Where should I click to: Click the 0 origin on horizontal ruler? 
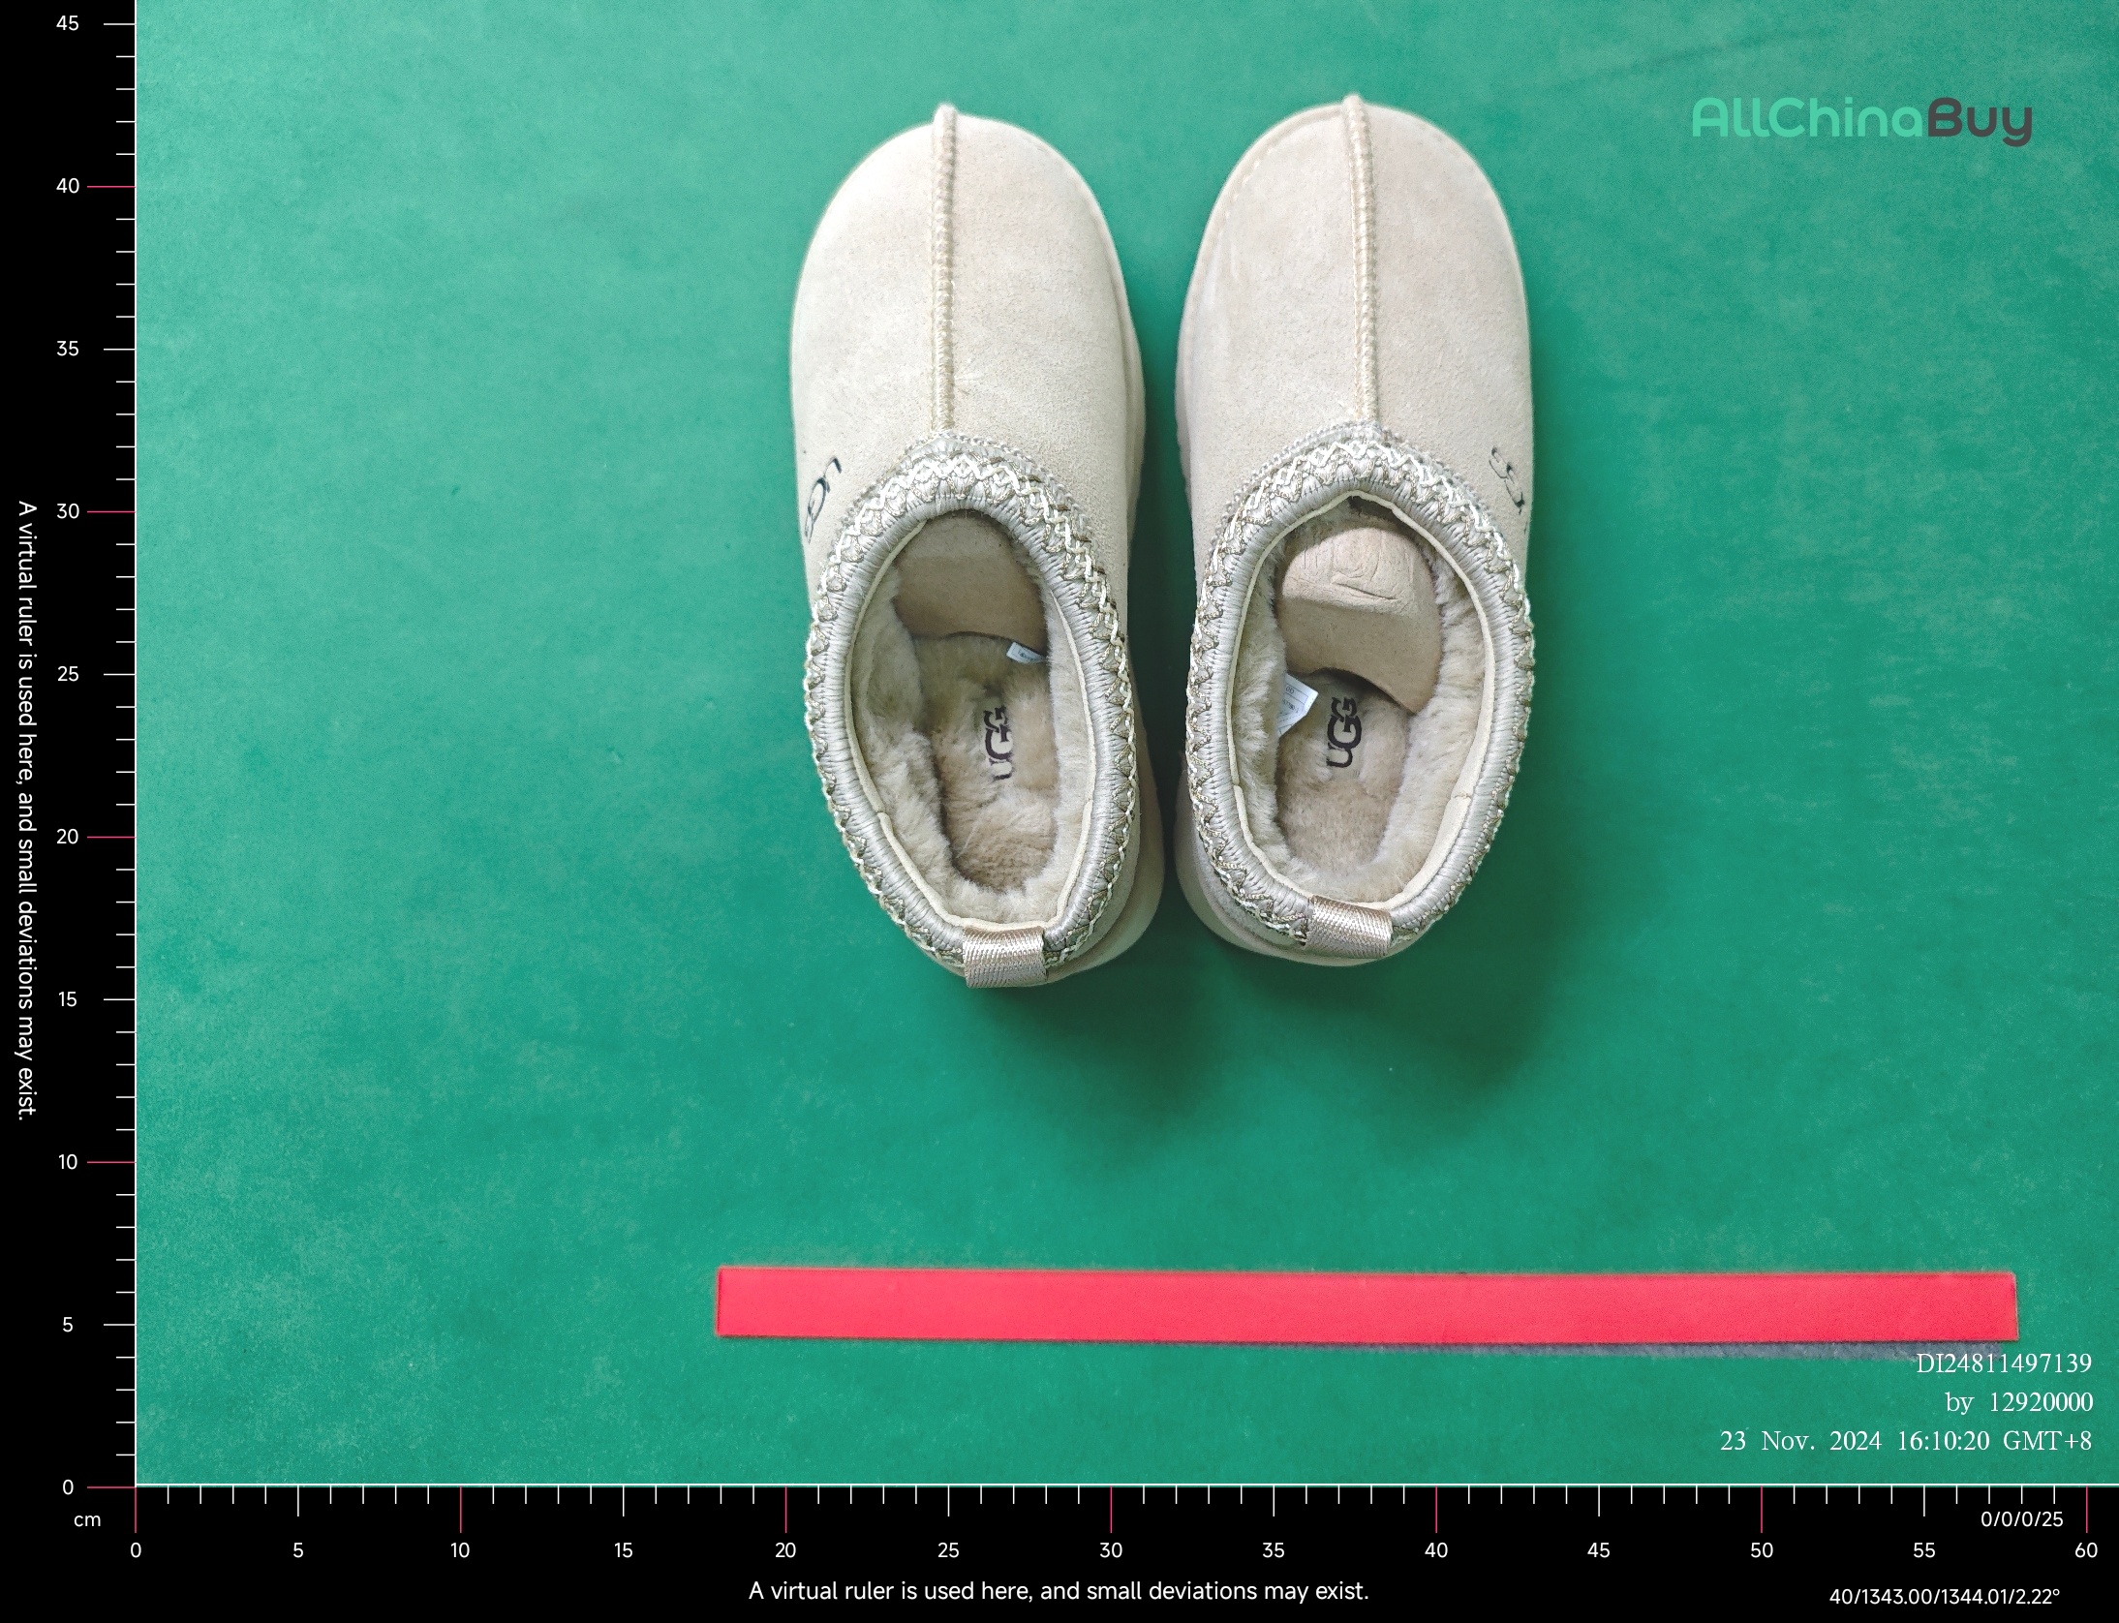[x=136, y=1550]
